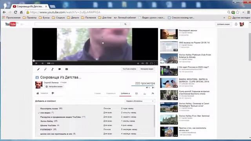This screenshot has width=251, height=141.
Task: Click the page vertical scrollbar
Action: [250, 47]
